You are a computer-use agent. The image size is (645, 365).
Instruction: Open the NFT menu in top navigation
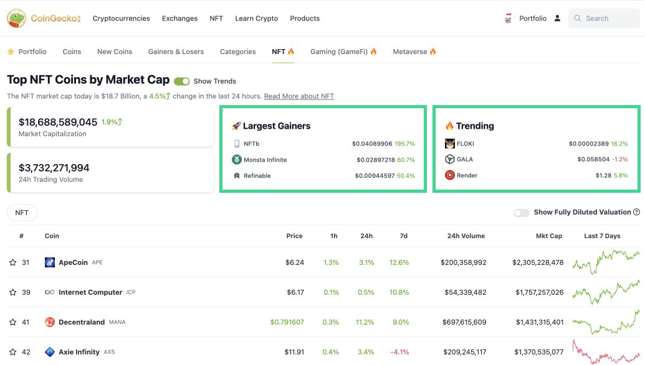[216, 19]
